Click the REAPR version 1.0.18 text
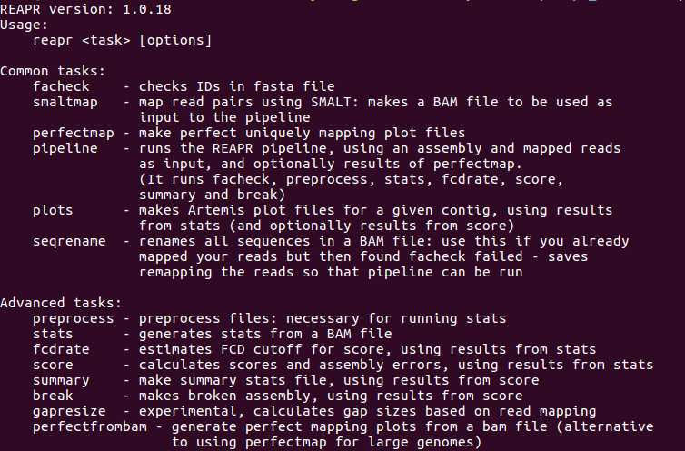This screenshot has height=451, width=685. coord(85,9)
